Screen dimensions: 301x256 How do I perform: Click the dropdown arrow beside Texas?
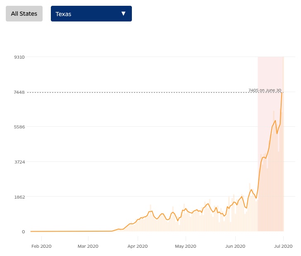coord(124,14)
